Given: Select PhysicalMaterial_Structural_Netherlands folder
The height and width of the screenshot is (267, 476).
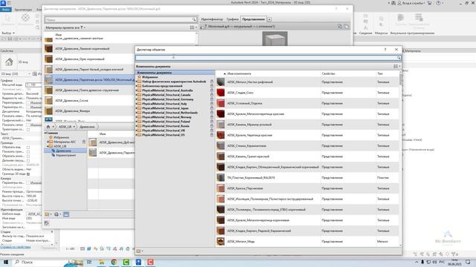Looking at the screenshot, I should click(x=170, y=113).
